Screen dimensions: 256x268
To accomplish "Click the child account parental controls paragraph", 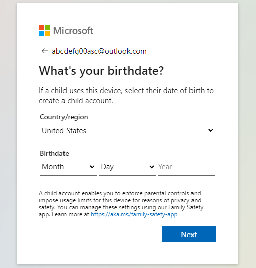I will point(121,204).
